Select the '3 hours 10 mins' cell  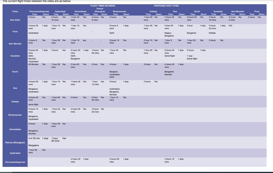(169, 160)
